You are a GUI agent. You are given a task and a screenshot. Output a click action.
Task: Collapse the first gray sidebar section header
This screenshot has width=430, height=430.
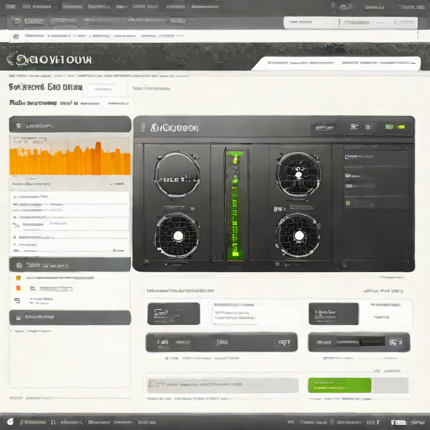[x=70, y=124]
